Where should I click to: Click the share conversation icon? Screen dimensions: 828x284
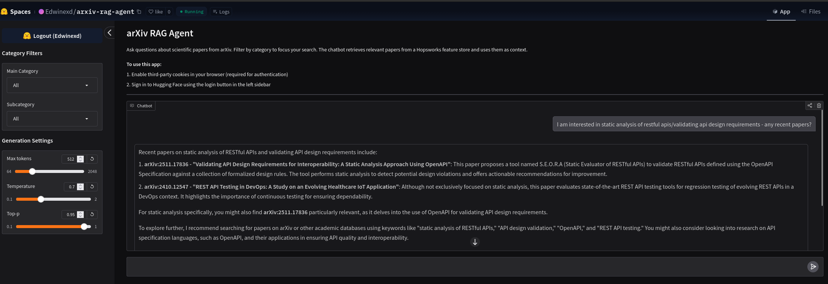[x=810, y=105]
